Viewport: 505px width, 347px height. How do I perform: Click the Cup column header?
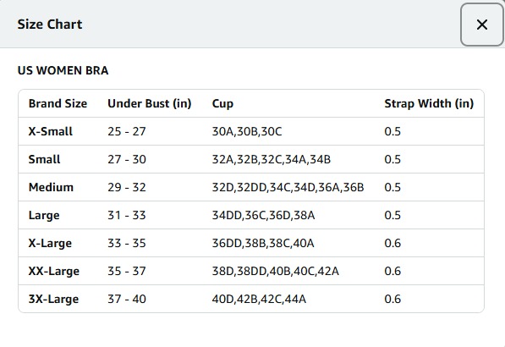point(222,104)
